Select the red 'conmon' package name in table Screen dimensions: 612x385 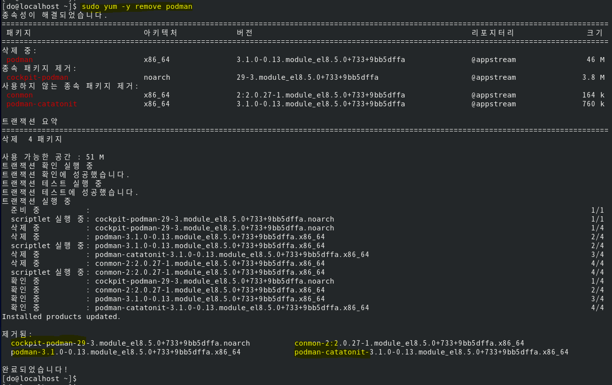[x=20, y=95]
